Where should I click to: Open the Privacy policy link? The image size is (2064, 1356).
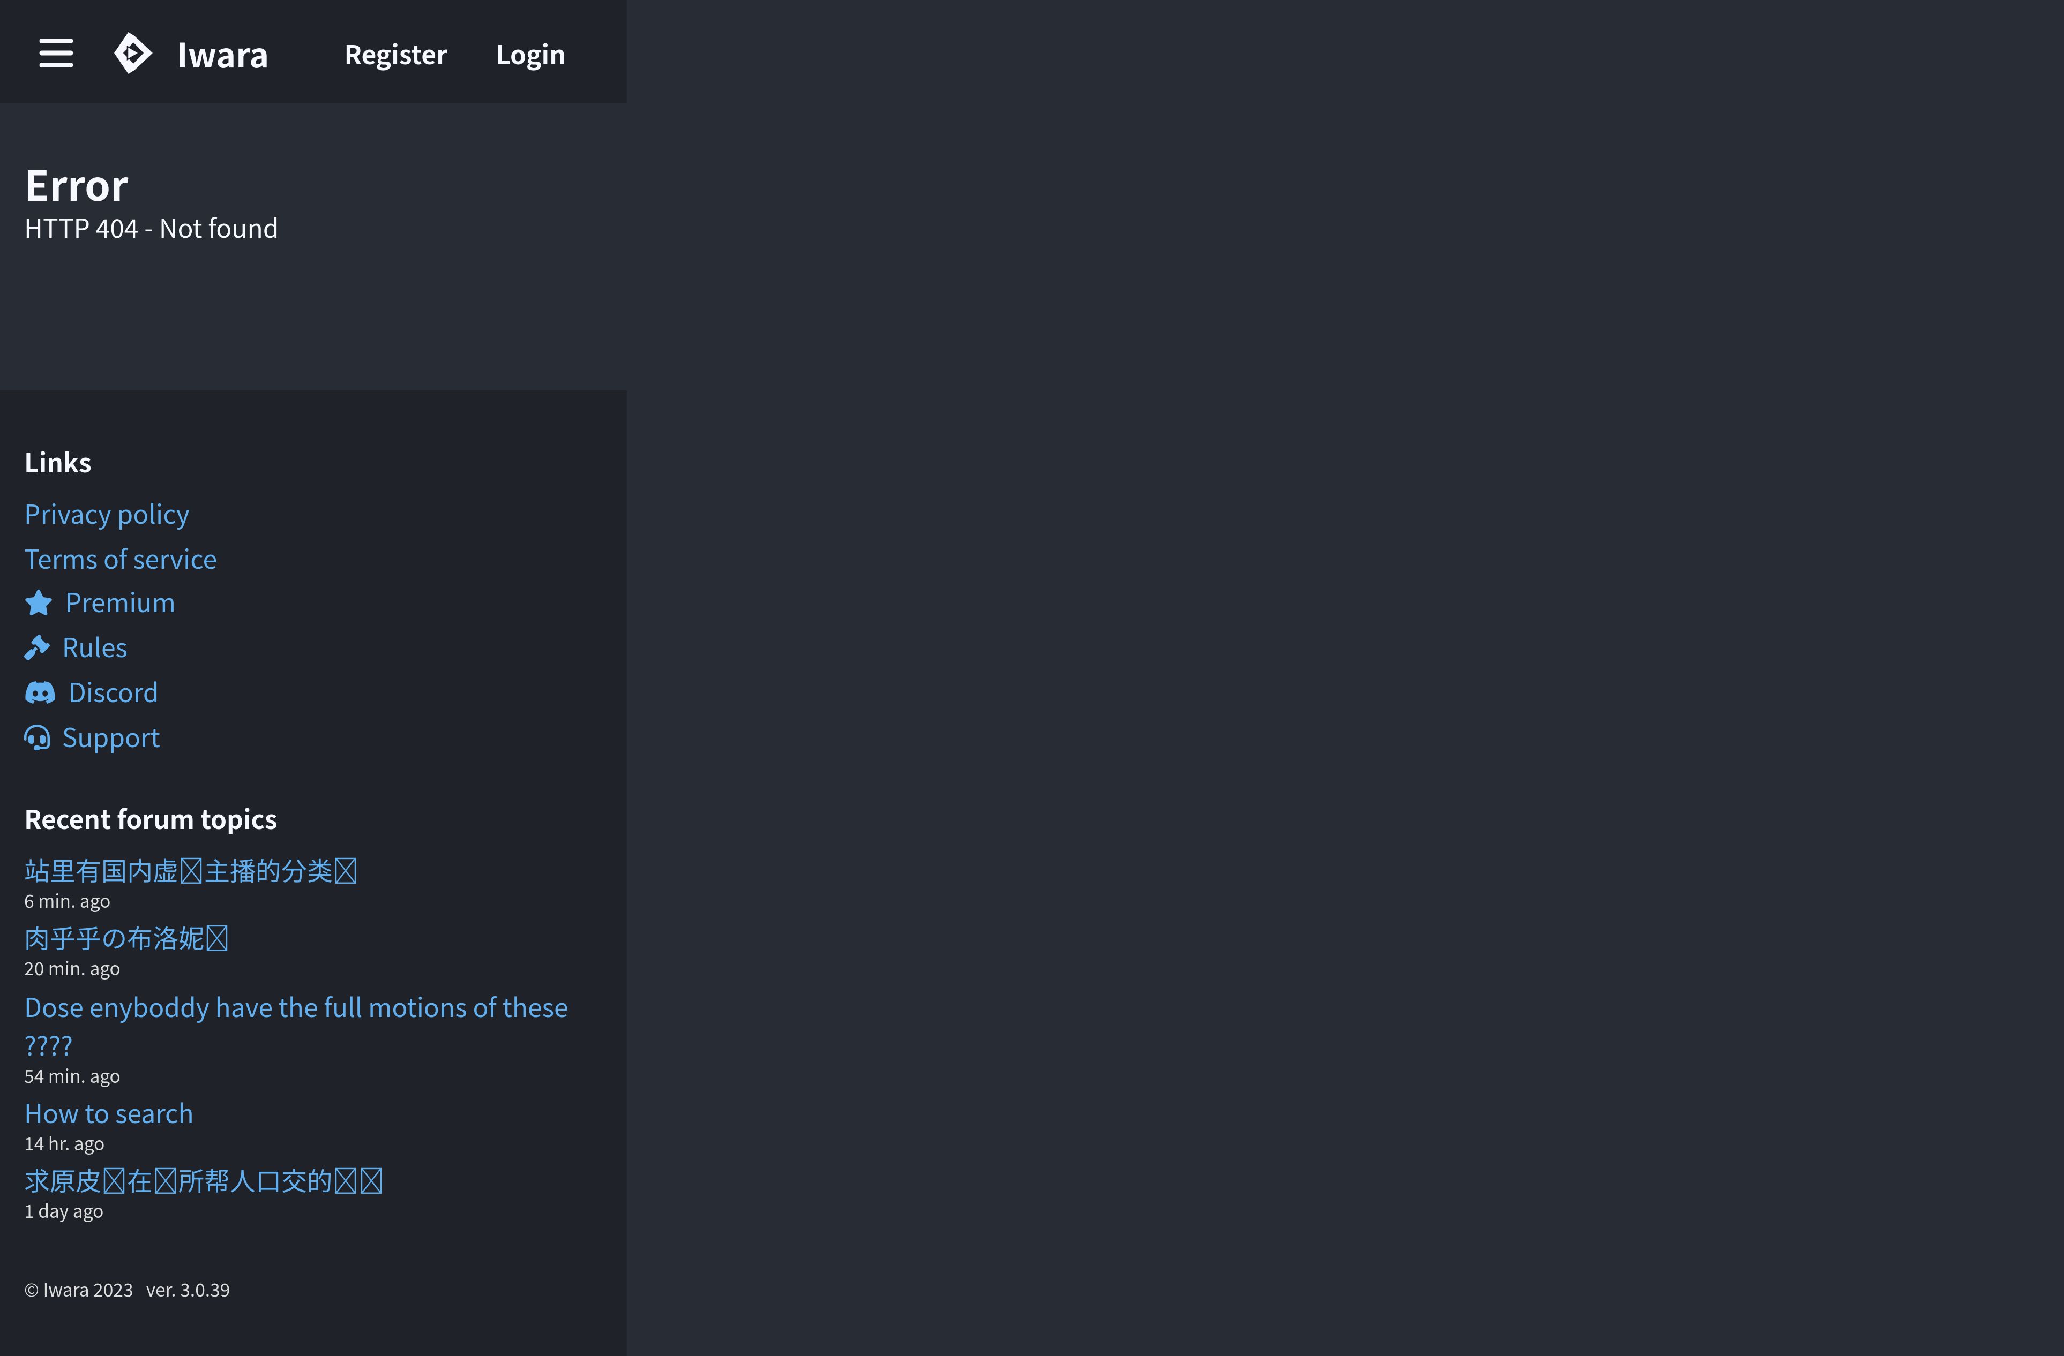107,514
